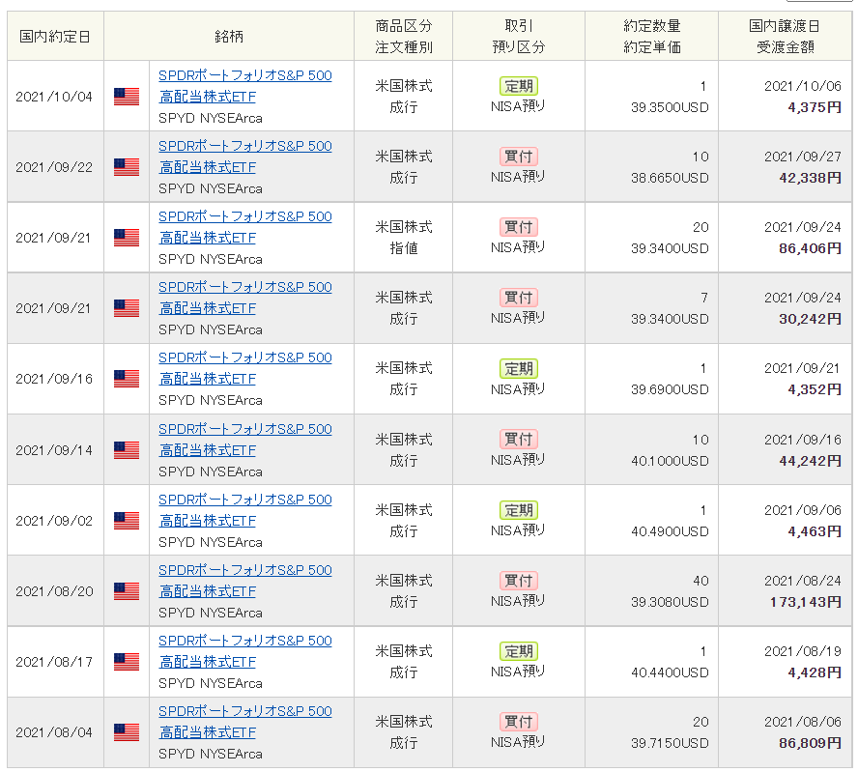
Task: Open SPYD ETF link in 2021/09/22 row
Action: (x=245, y=157)
